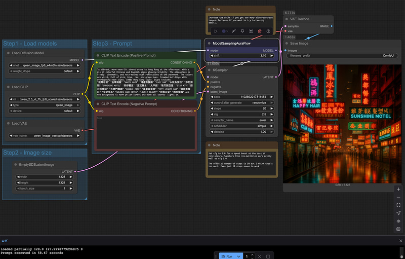Toggle the minimap icon
This screenshot has height=259, width=405.
click(398, 229)
